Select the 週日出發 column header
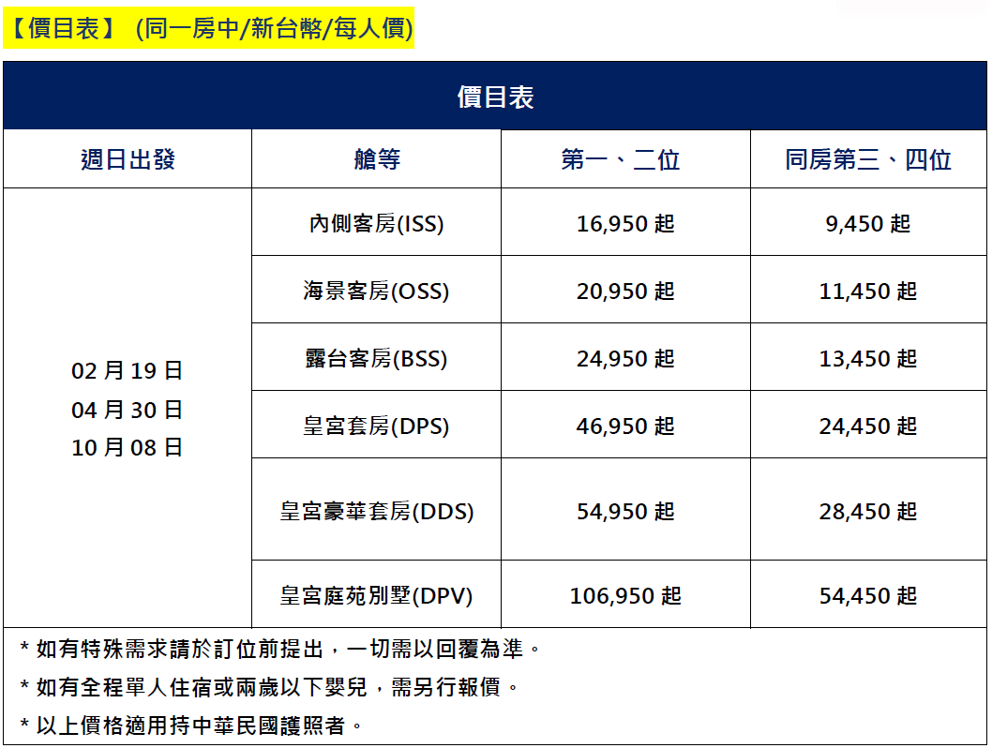This screenshot has height=748, width=992. [x=128, y=159]
